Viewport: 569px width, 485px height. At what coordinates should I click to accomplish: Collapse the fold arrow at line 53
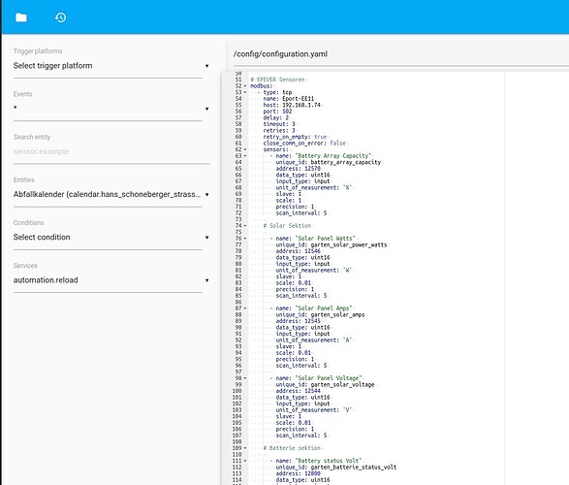tap(245, 92)
